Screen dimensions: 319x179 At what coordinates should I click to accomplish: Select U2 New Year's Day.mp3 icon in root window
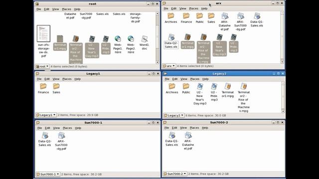tap(92, 39)
